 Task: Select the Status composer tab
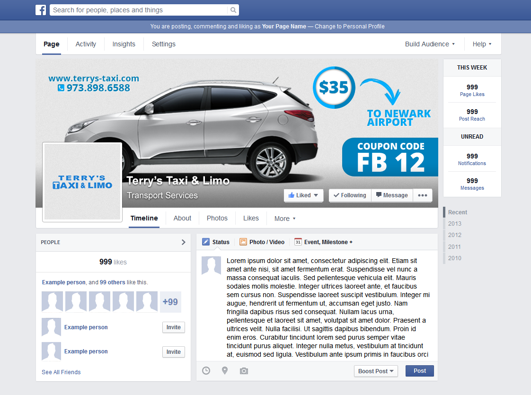pos(216,242)
